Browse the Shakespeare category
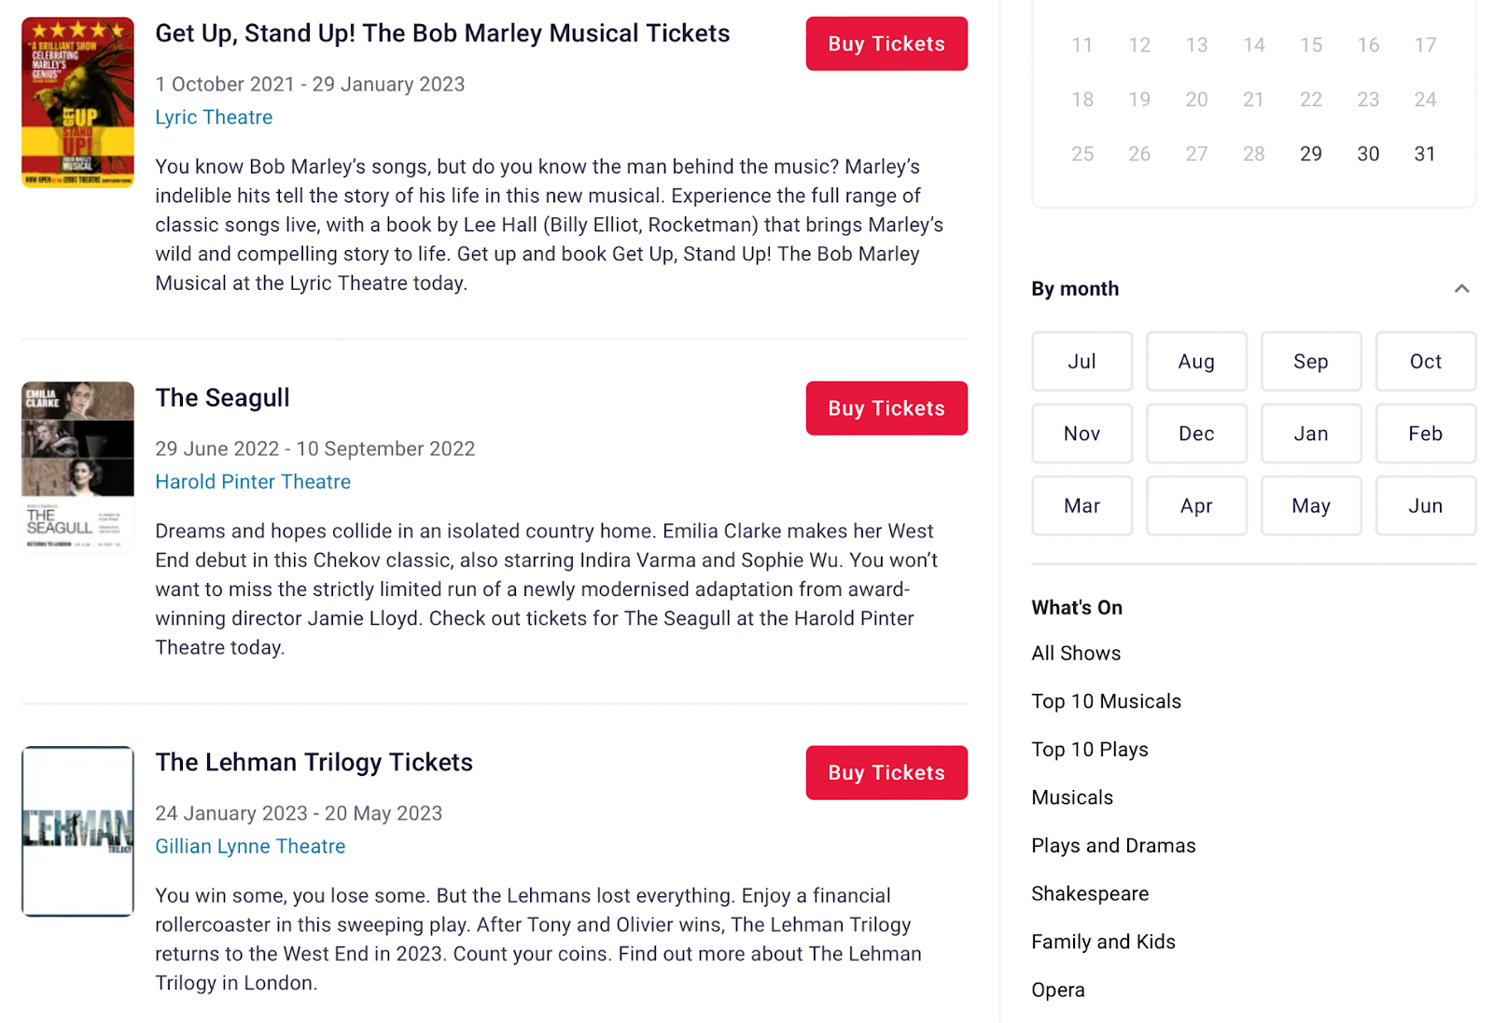Screen dimensions: 1493x1023 pyautogui.click(x=1090, y=894)
